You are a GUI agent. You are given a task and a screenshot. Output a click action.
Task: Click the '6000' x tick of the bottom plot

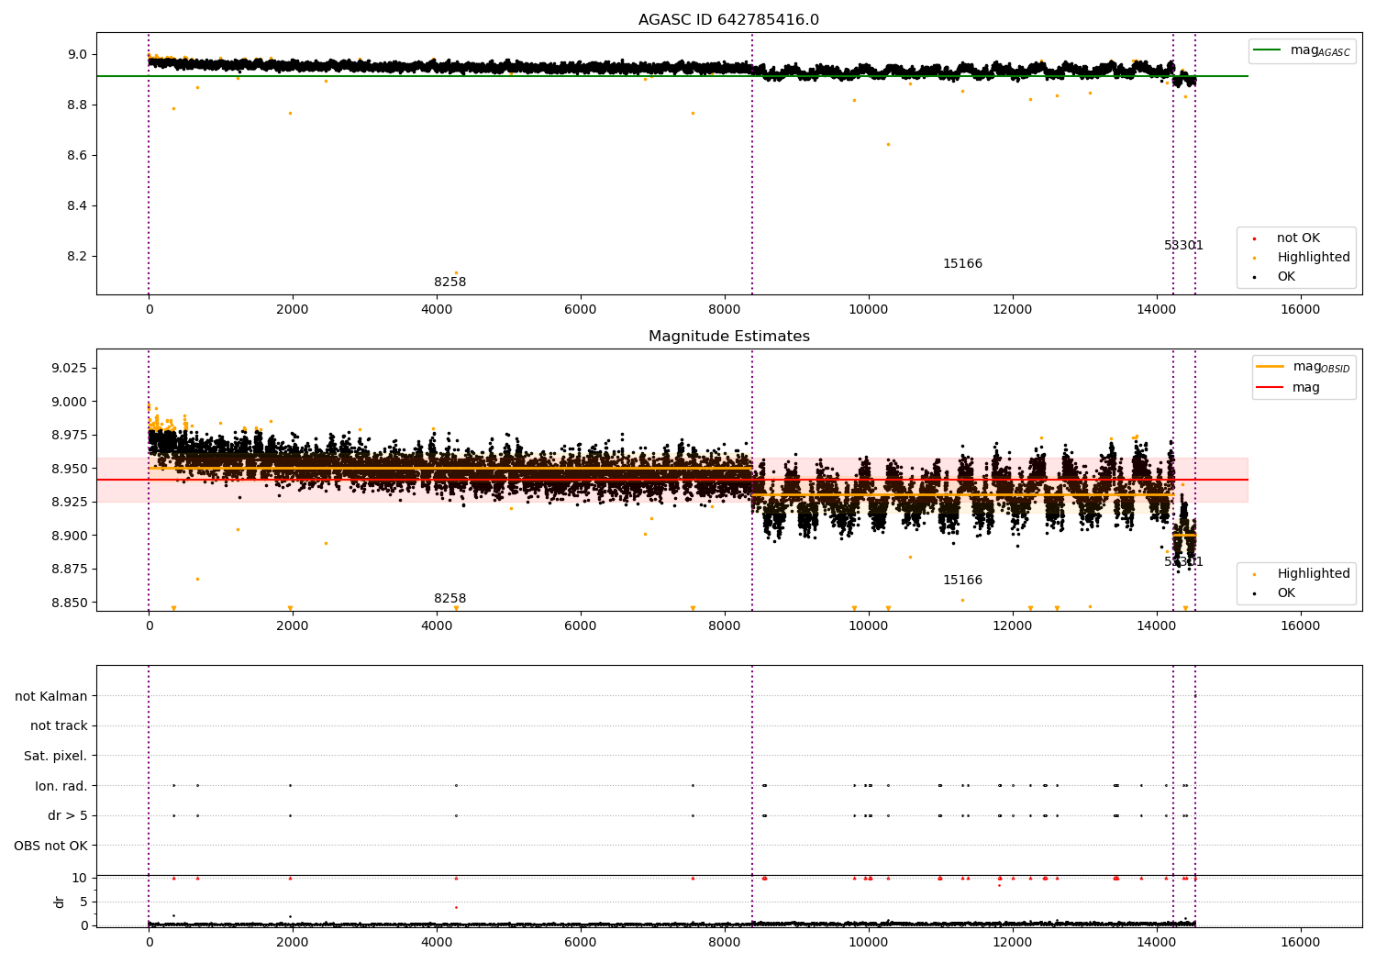(581, 943)
